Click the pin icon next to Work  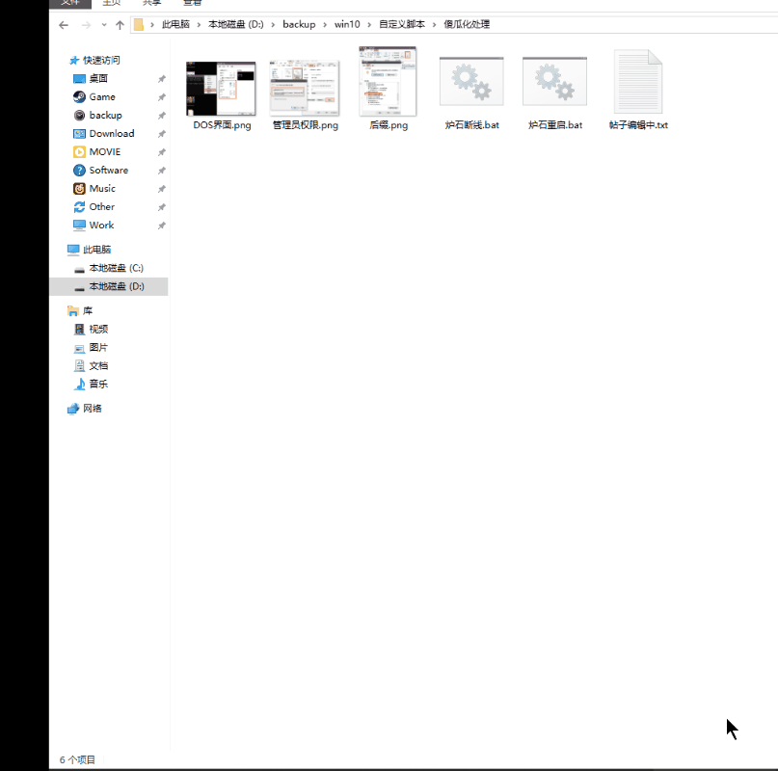(162, 226)
